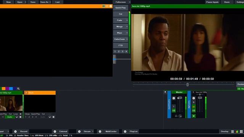The image size is (244, 137).
Task: Select purple category color swatch
Action: 7,89
